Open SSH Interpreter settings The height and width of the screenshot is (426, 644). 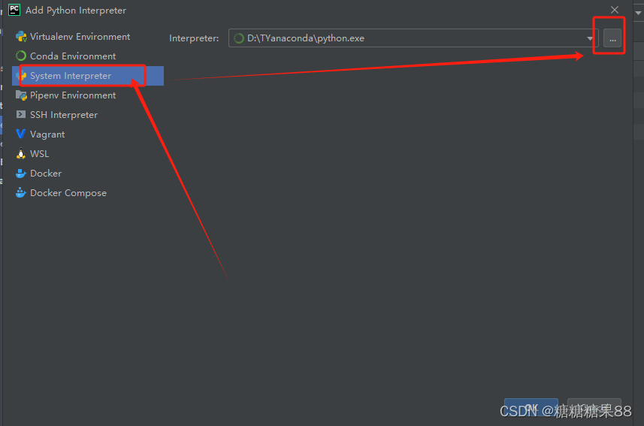(88, 115)
